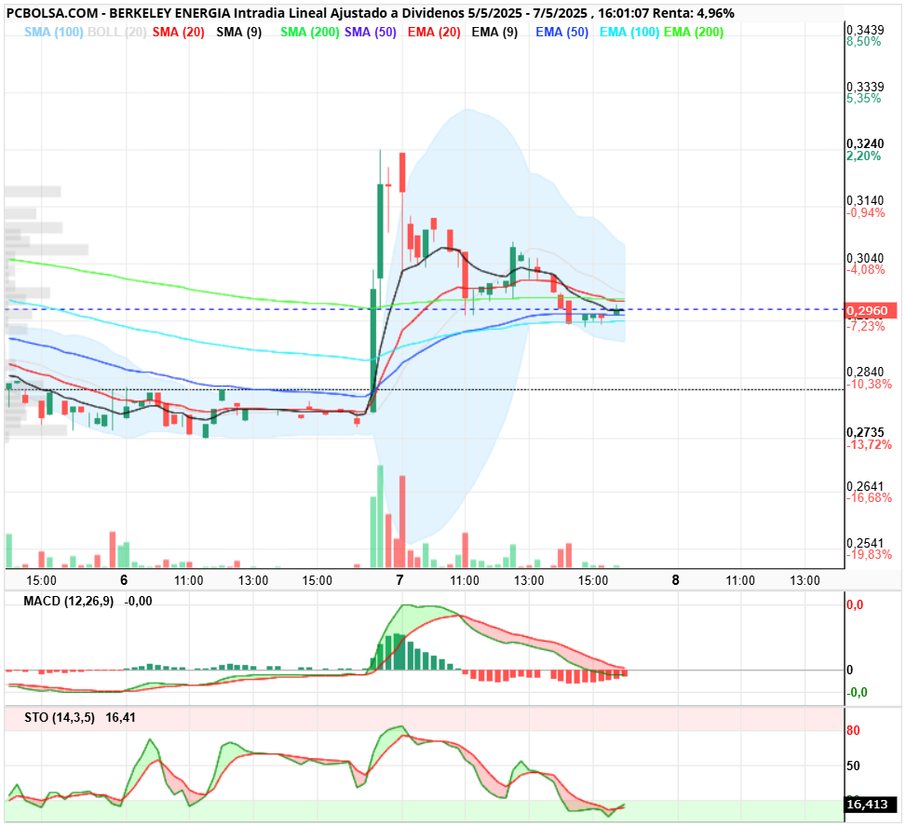Click the black SMA (9) legend label

pyautogui.click(x=239, y=33)
